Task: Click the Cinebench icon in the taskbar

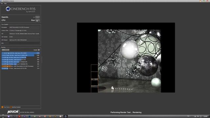Action: (66, 116)
